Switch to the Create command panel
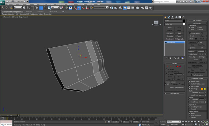The height and width of the screenshot is (126, 209). (x=166, y=17)
